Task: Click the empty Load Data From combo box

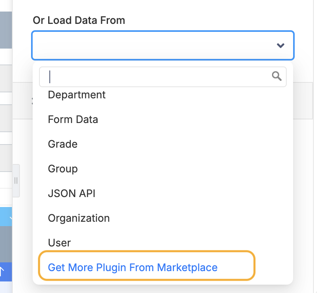Action: [151, 45]
